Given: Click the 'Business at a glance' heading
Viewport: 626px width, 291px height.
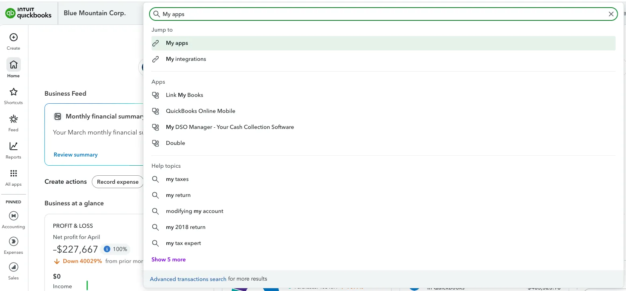Looking at the screenshot, I should click(74, 203).
